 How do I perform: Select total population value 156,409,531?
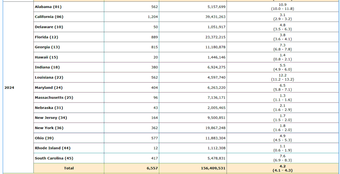[x=213, y=168]
